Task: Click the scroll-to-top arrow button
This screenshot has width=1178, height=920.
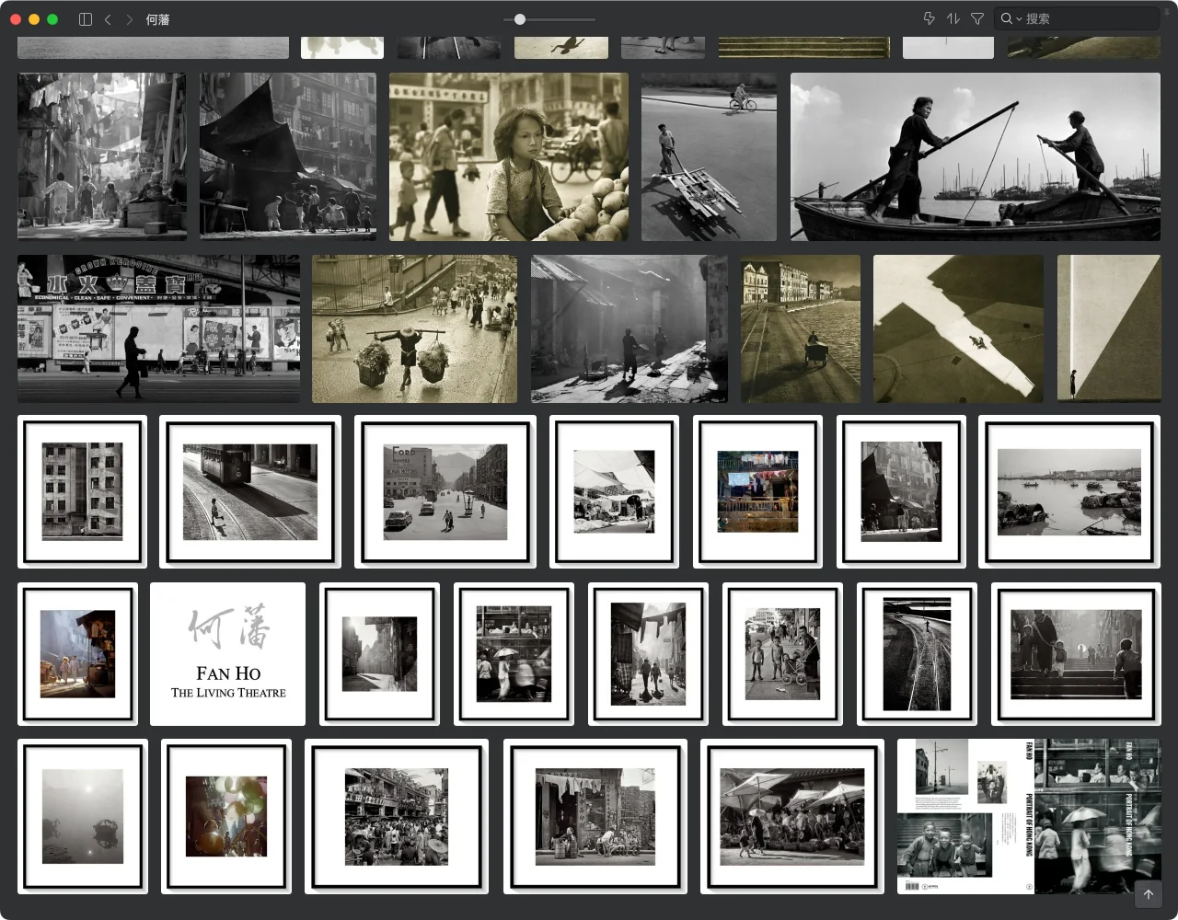Action: 1148,894
